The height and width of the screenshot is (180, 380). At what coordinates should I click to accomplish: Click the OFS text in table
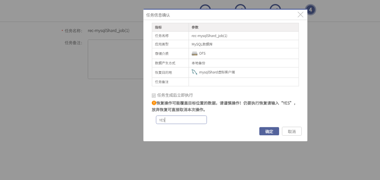(202, 53)
